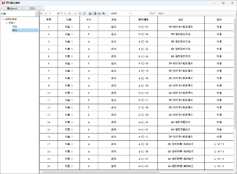Click the Find link
This screenshot has width=237, height=174.
click(152, 13)
